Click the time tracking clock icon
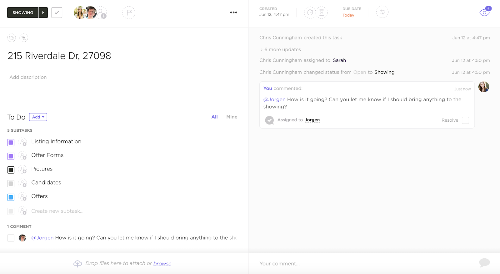The width and height of the screenshot is (500, 274). [x=310, y=13]
